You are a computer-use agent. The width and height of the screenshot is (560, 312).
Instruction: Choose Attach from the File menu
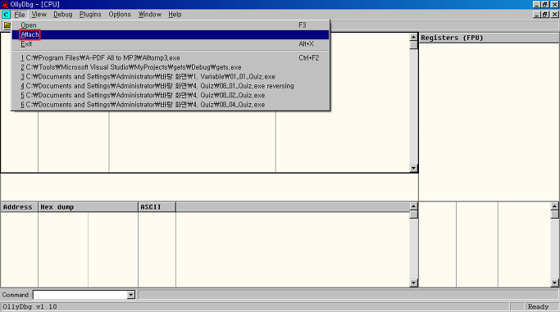coord(171,34)
